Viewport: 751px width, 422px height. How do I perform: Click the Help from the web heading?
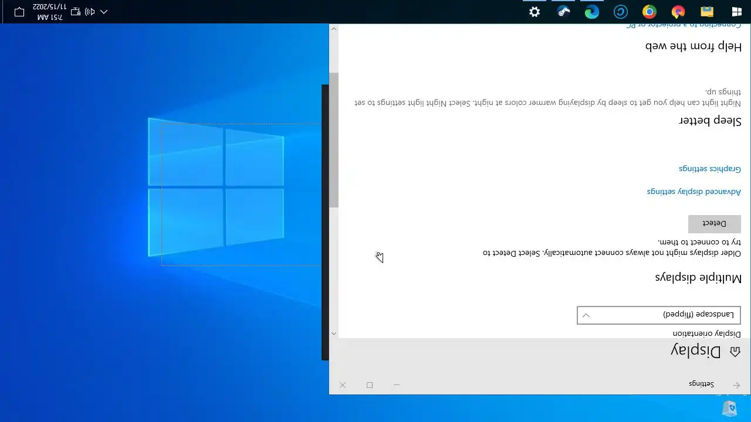[694, 46]
